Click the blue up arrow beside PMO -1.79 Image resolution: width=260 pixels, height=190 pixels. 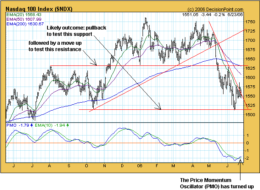click(x=32, y=125)
